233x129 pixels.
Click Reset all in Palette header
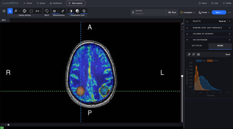222,21
